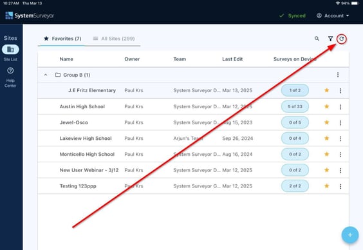
Task: Click the 10:27 AM clock
Action: tap(11, 3)
